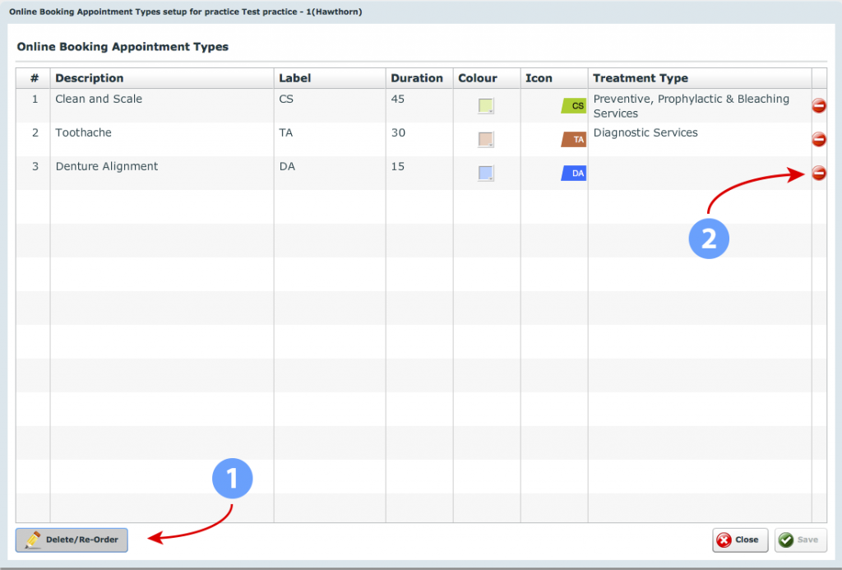The width and height of the screenshot is (842, 570).
Task: Select the Clean and Scale description cell
Action: click(x=162, y=106)
